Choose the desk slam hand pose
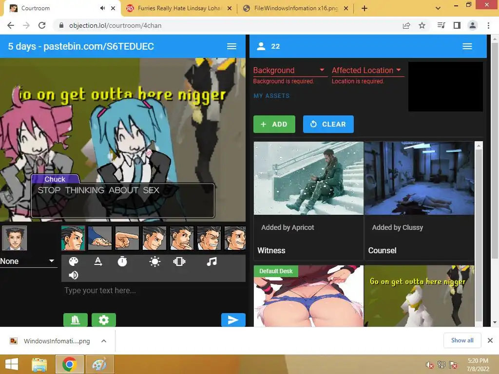Image resolution: width=499 pixels, height=374 pixels. click(100, 238)
